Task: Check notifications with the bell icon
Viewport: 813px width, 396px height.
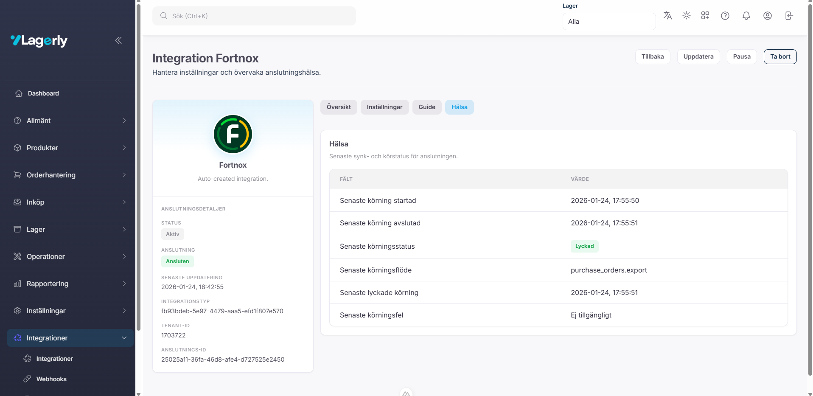Action: point(746,16)
